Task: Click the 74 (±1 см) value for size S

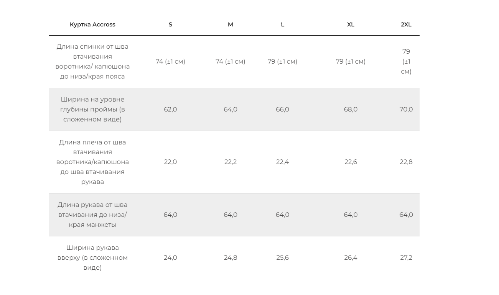Action: 170,62
